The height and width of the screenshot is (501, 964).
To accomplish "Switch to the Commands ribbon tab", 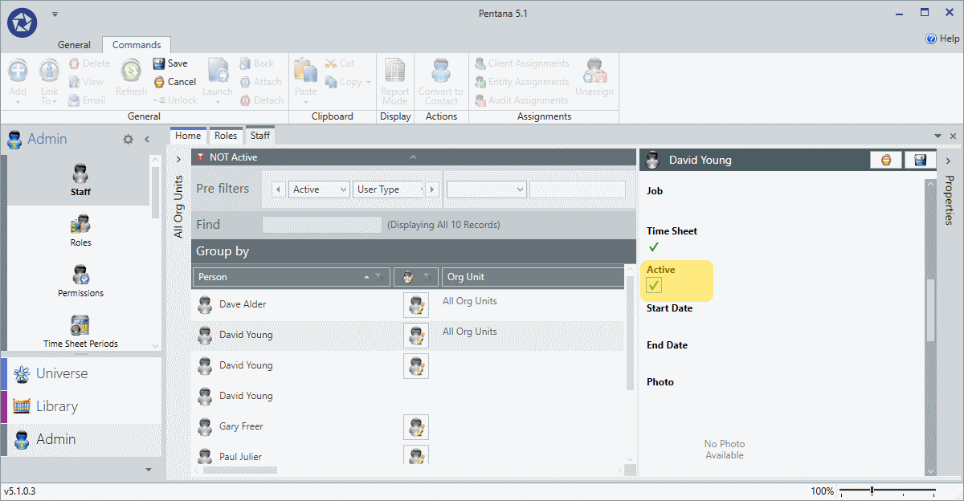I will pyautogui.click(x=136, y=45).
